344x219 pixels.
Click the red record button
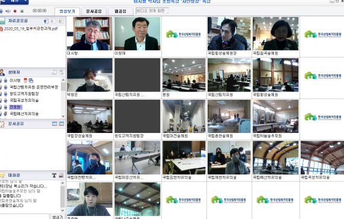[15, 11]
